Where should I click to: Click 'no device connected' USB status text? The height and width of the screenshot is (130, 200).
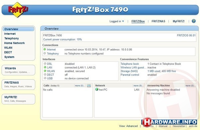(x=77, y=78)
